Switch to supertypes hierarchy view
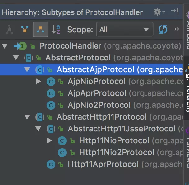This screenshot has height=185, width=189. [25, 30]
